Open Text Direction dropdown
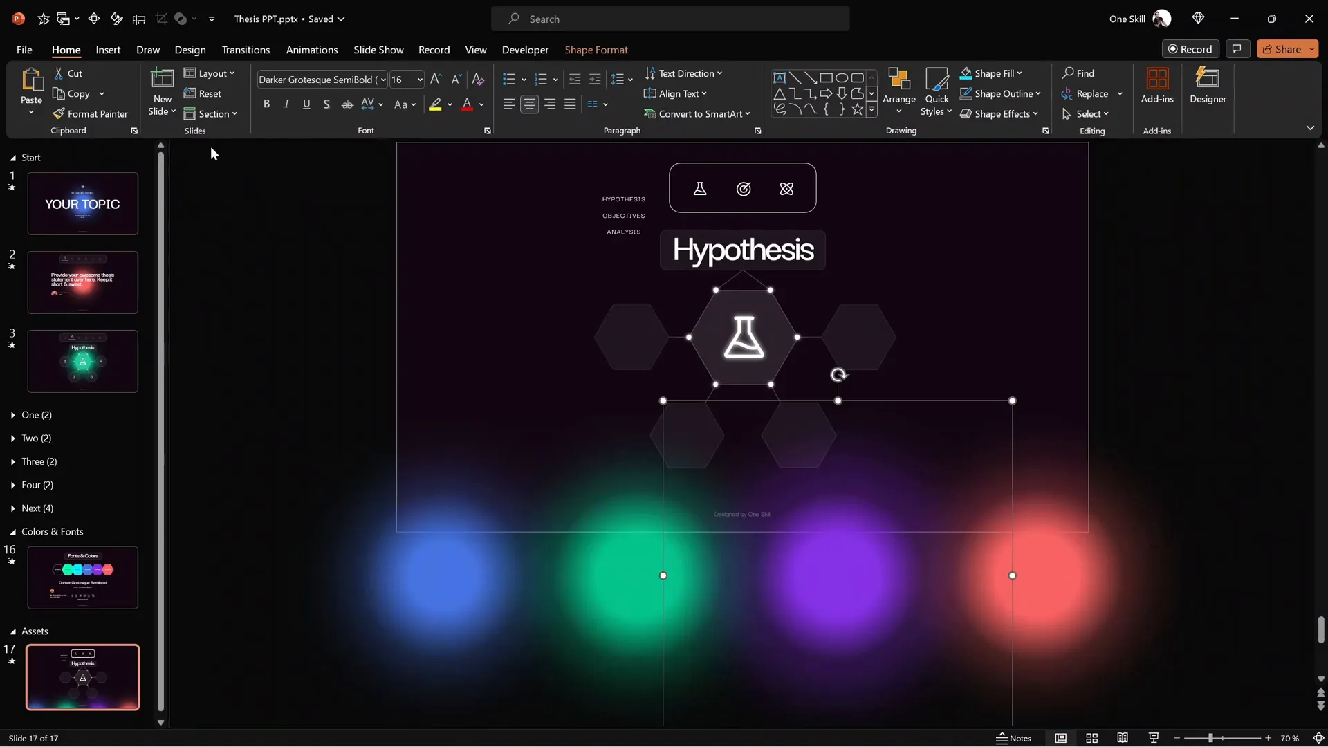The image size is (1328, 747). pos(683,73)
